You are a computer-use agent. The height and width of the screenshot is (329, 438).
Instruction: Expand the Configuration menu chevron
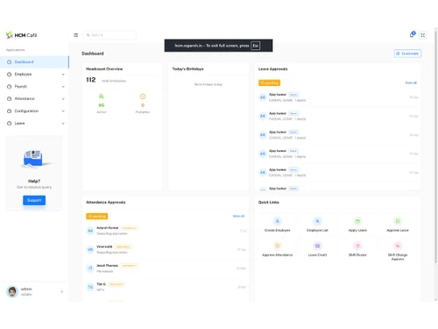click(x=63, y=111)
